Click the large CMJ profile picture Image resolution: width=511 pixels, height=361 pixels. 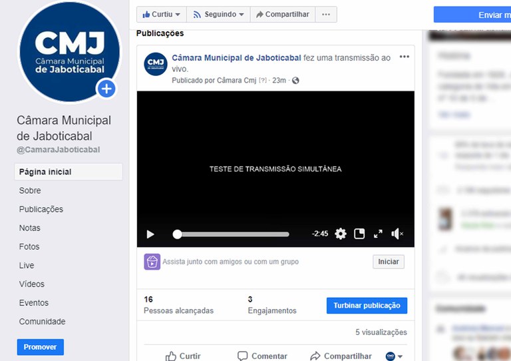point(69,51)
